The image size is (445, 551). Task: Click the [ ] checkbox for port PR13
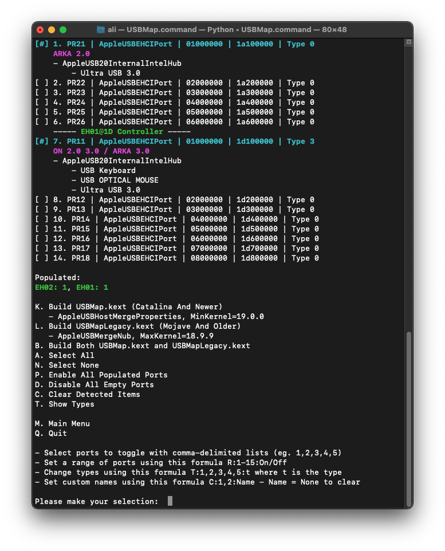41,210
